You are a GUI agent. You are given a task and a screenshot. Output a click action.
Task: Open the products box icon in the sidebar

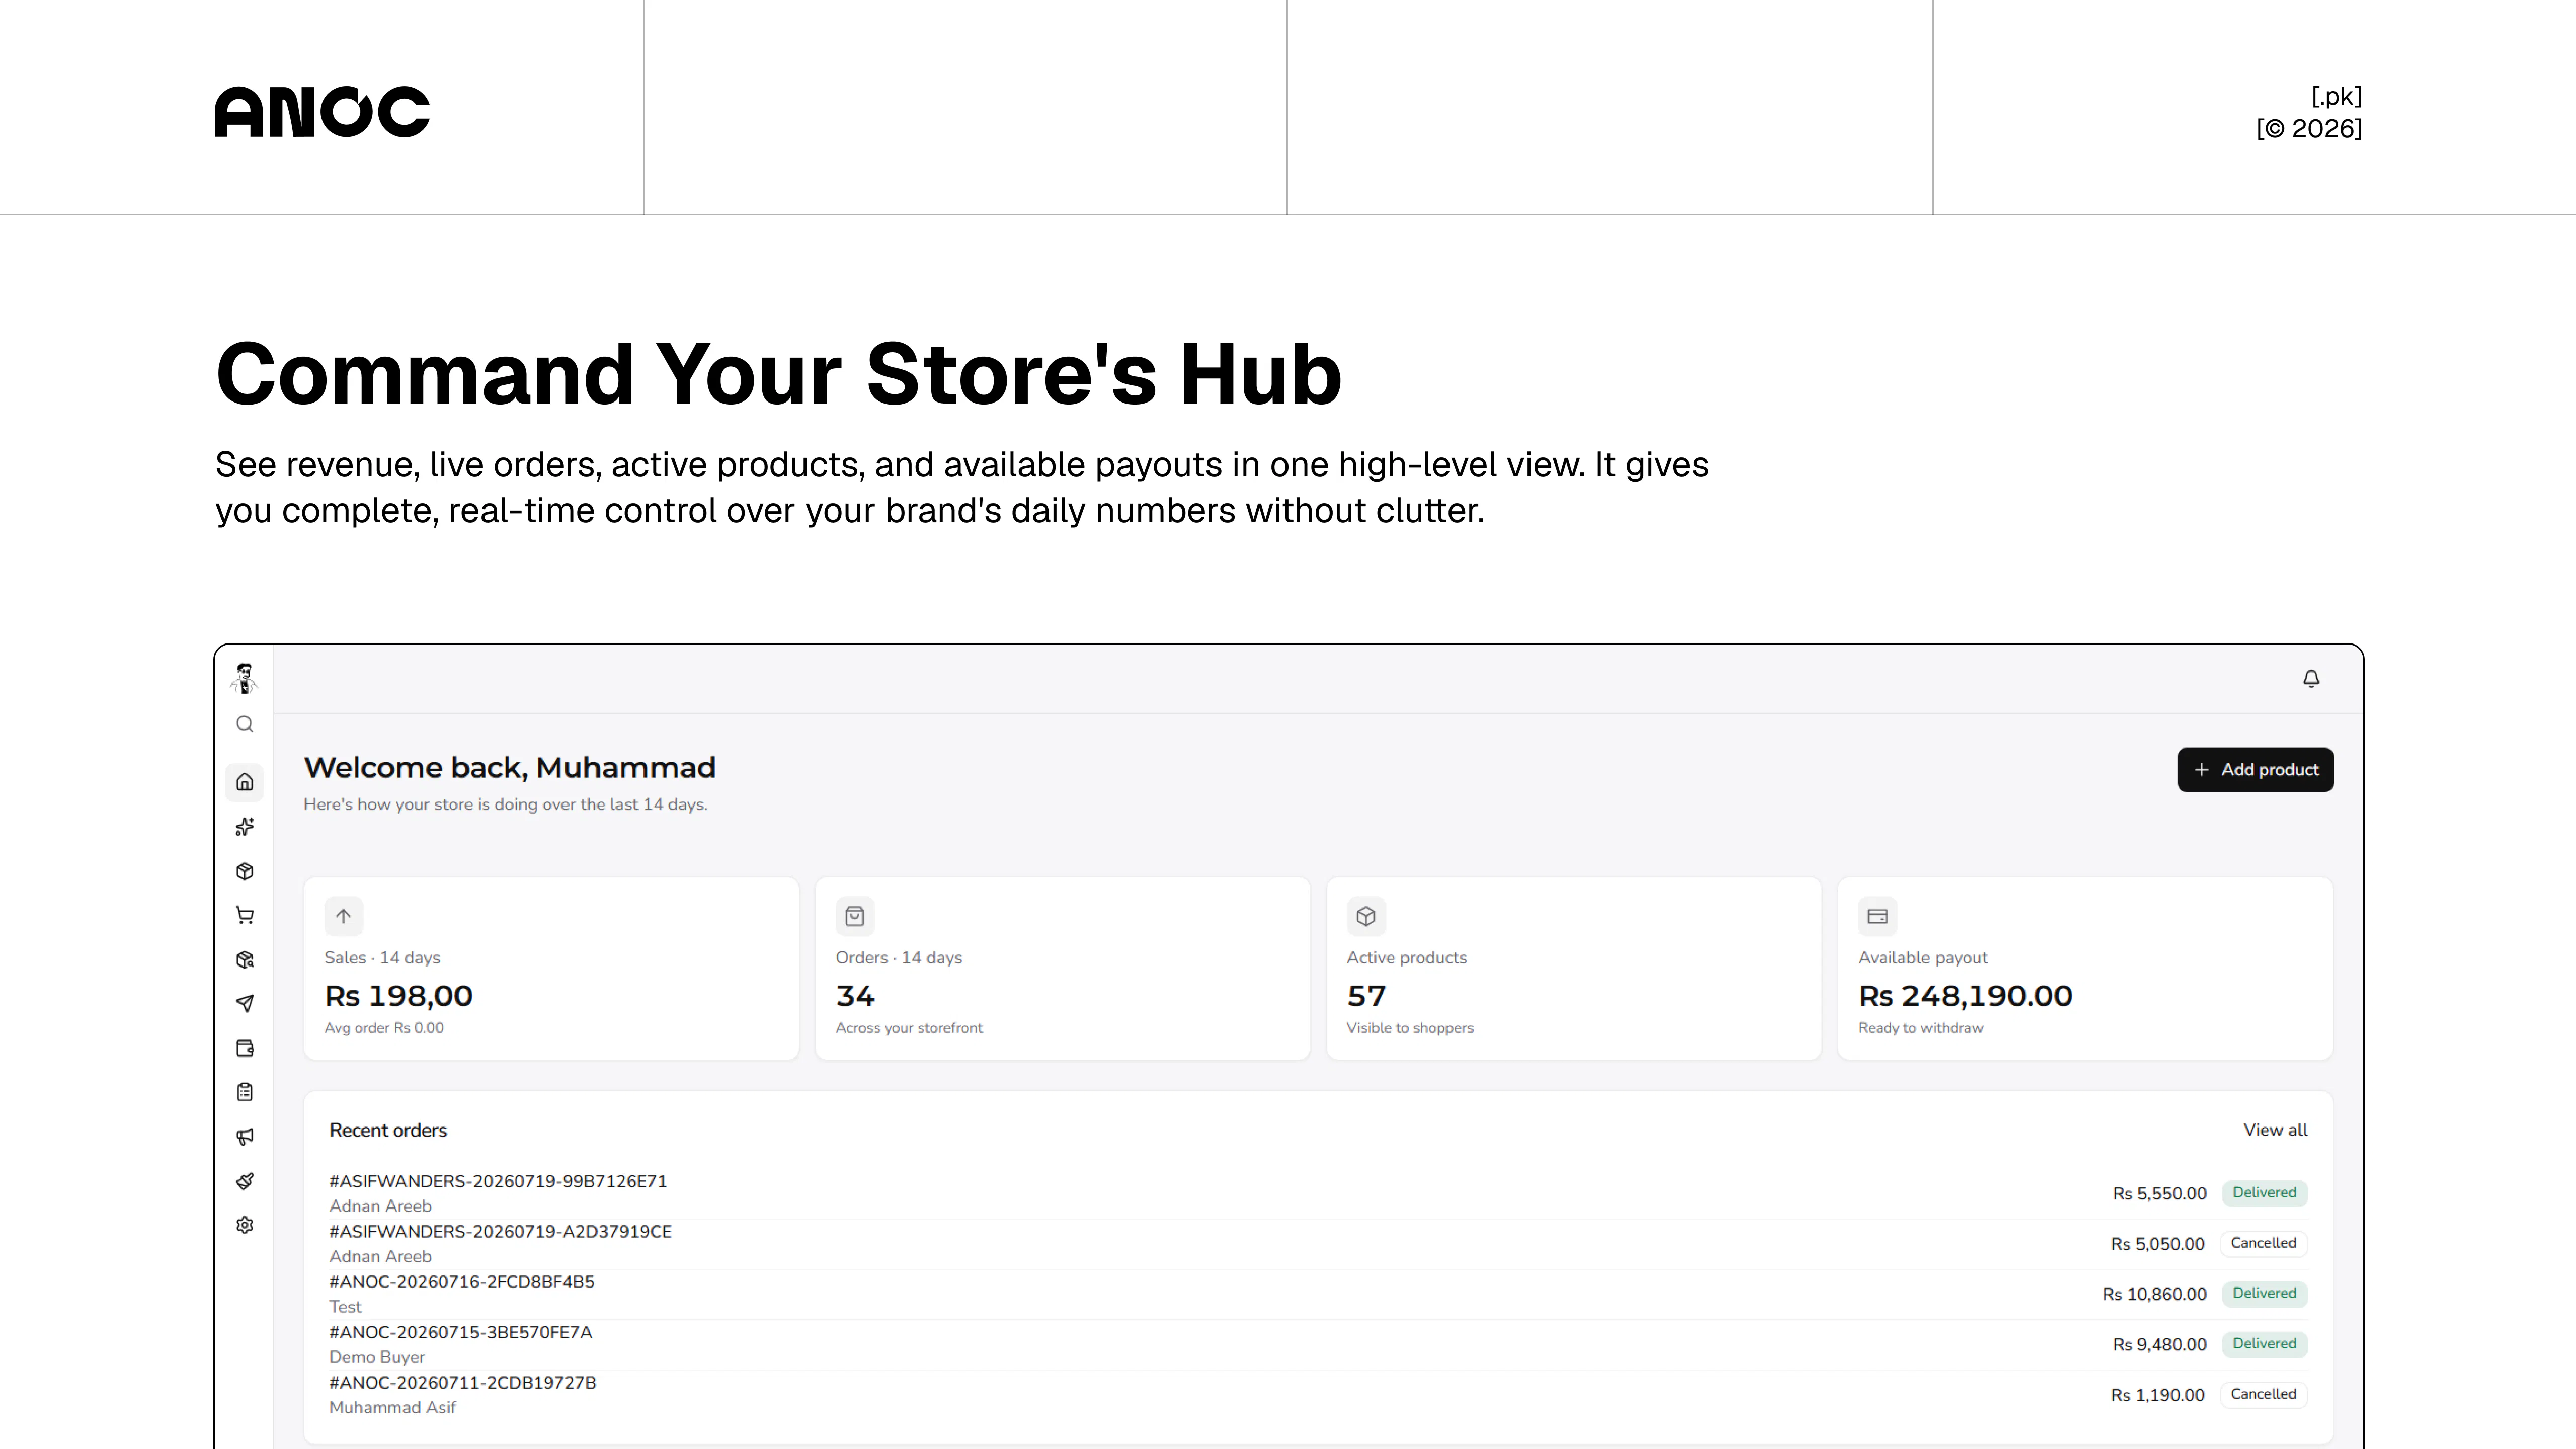pyautogui.click(x=245, y=872)
